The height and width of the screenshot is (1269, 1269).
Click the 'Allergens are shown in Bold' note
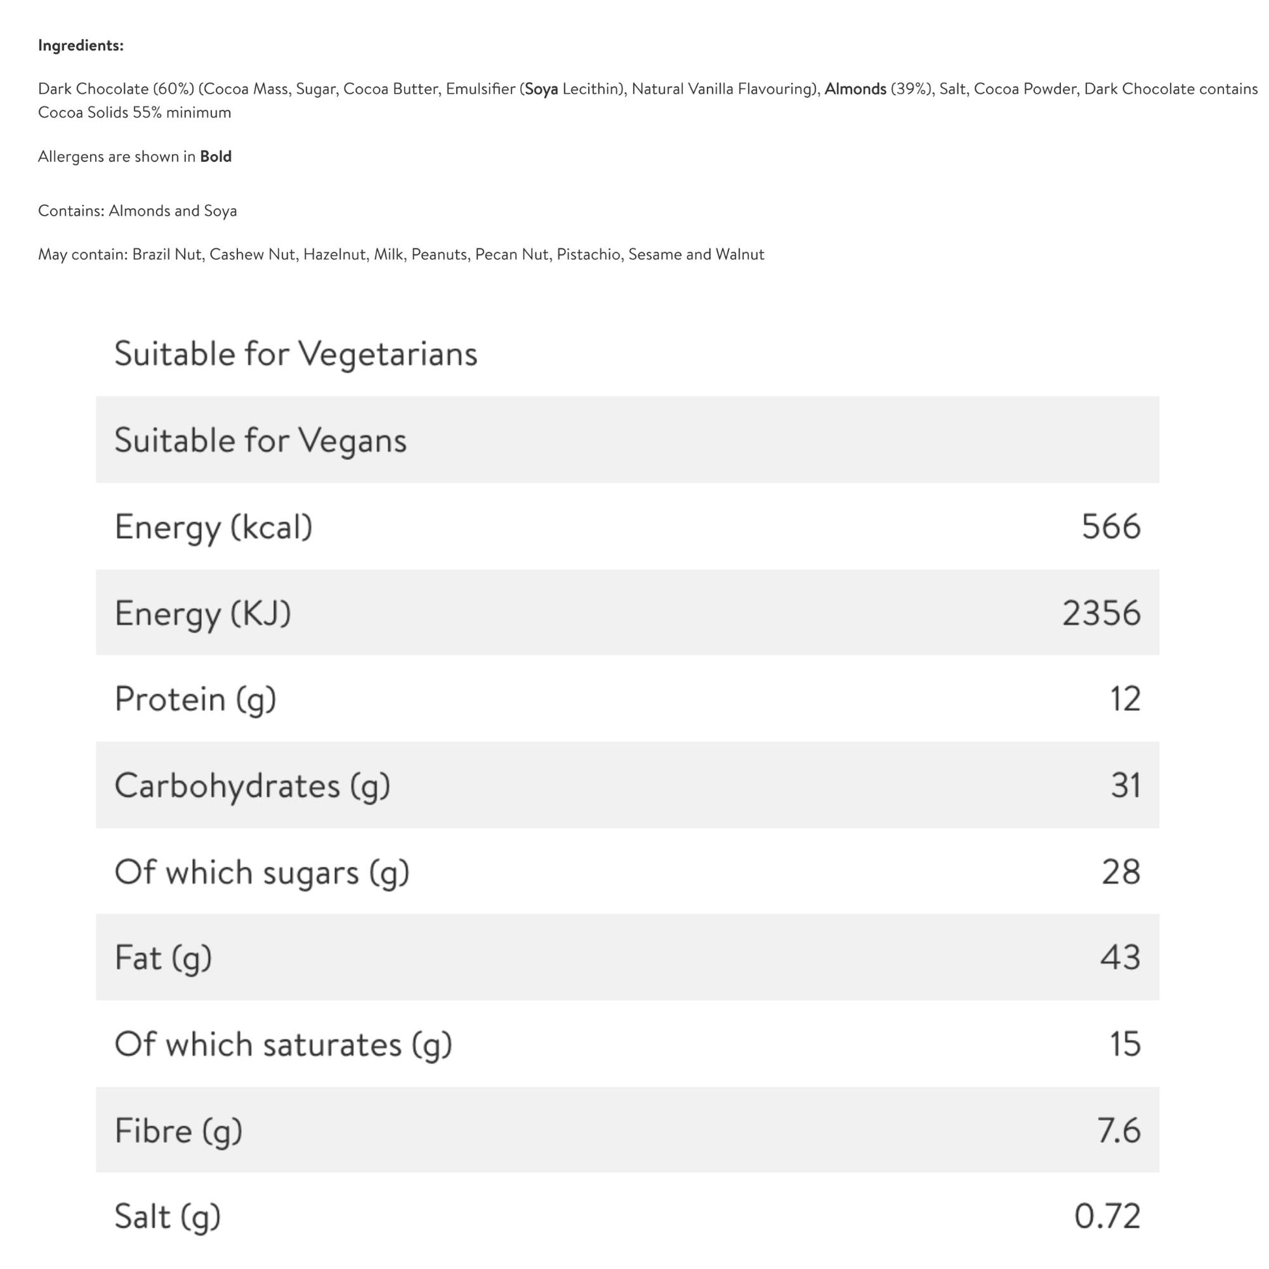[x=134, y=157]
